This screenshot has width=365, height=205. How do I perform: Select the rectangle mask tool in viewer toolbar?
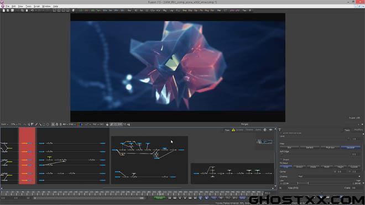(44, 124)
